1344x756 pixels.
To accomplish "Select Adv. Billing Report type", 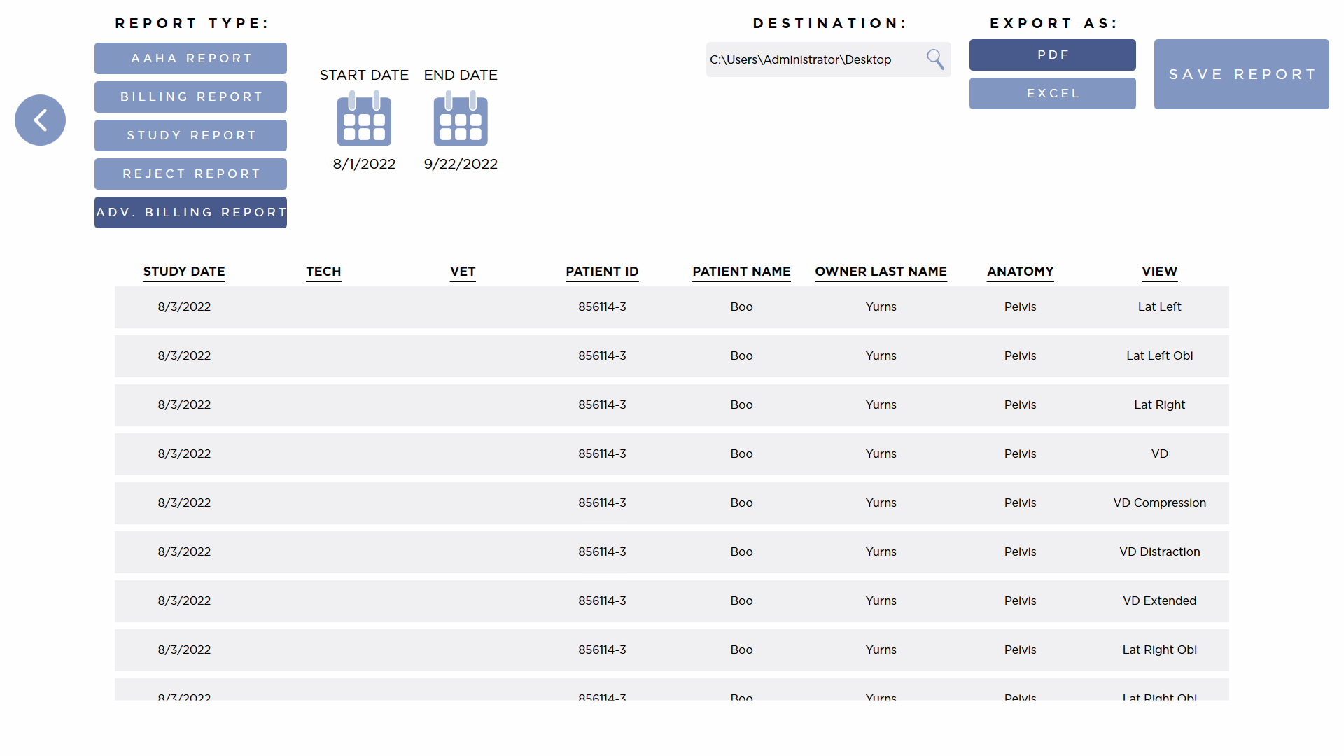I will click(x=190, y=212).
